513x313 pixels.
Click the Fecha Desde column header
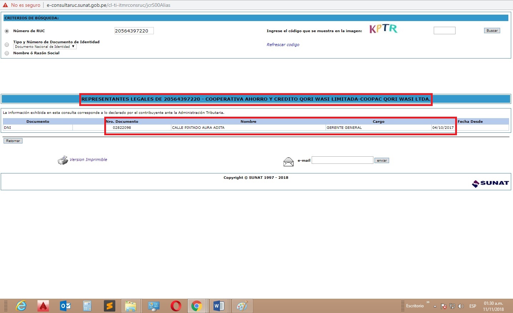[x=470, y=122]
